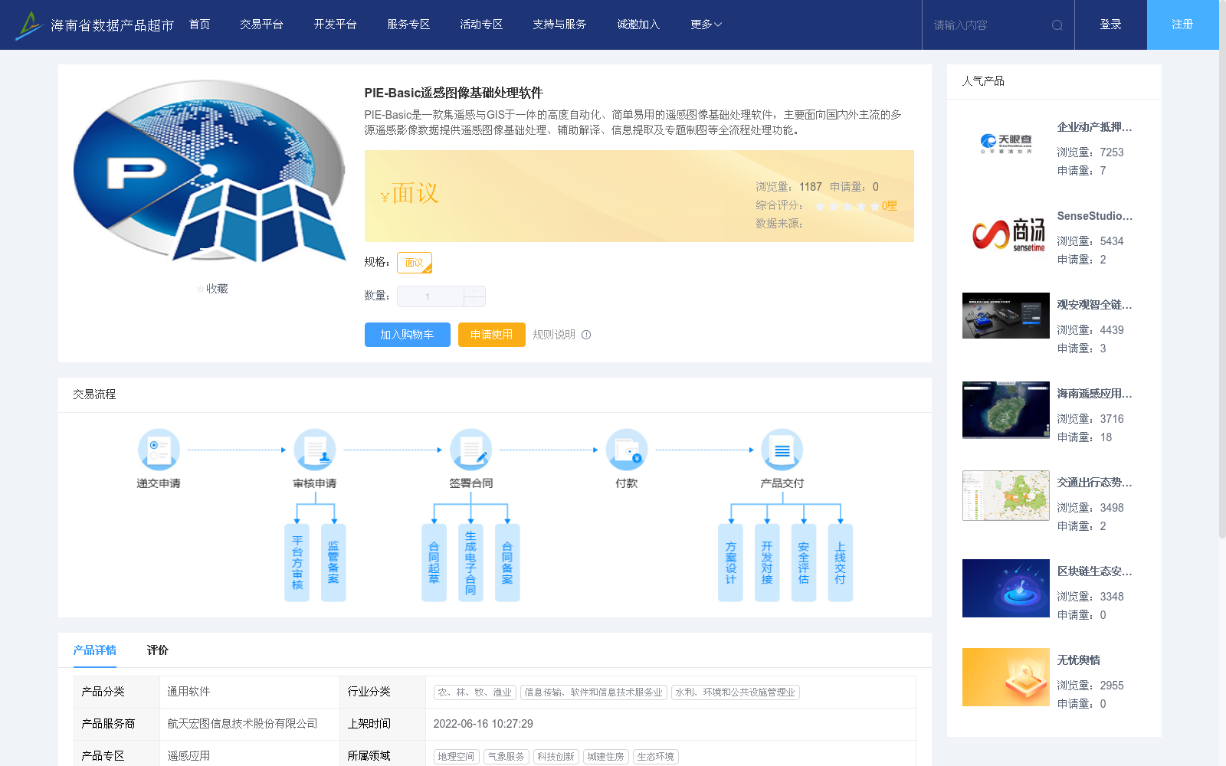
Task: Click the 生成电子合同 sub-step box
Action: tap(470, 562)
